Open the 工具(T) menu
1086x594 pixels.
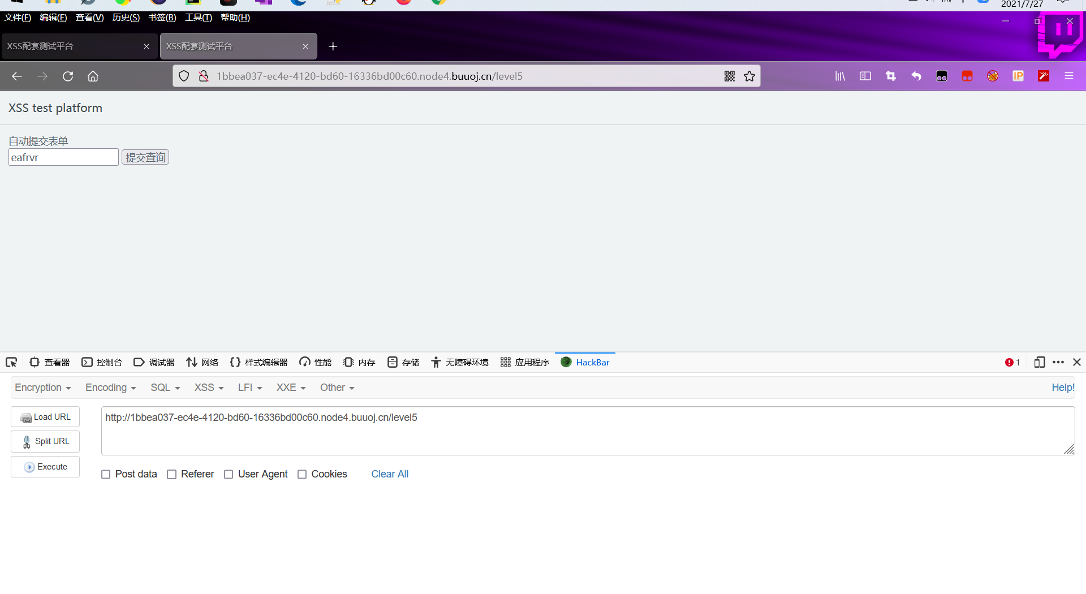199,18
